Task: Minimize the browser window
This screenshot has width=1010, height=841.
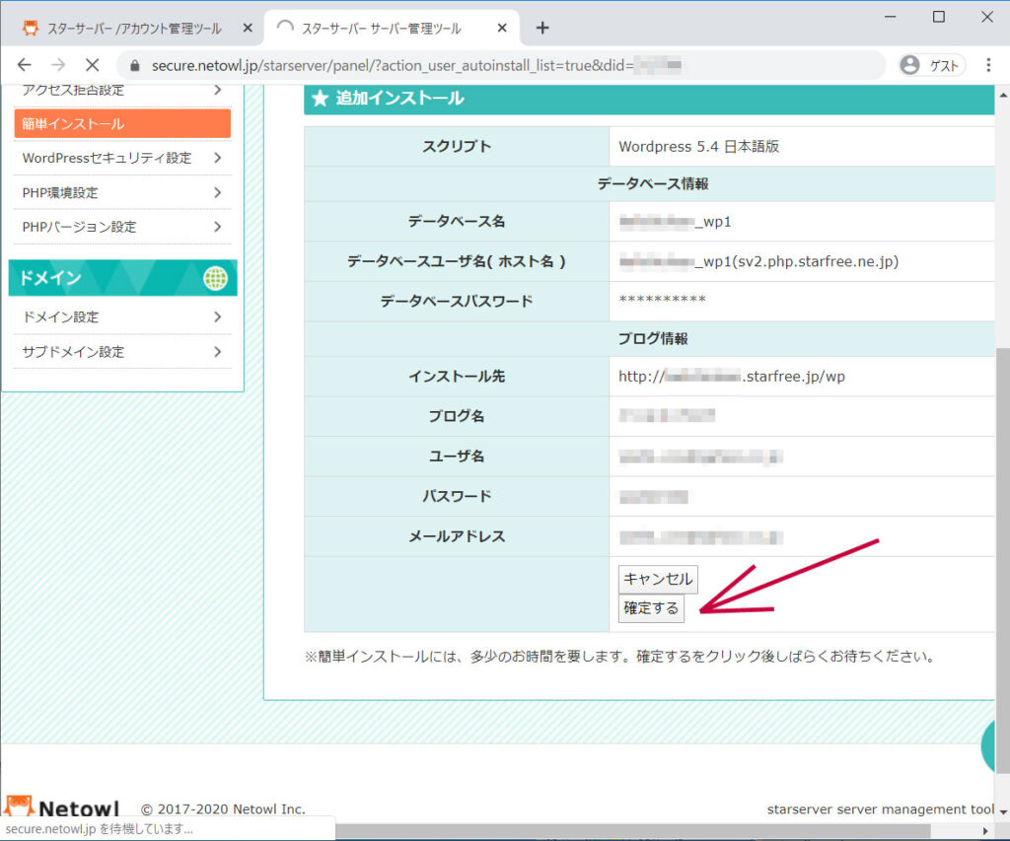Action: (891, 17)
